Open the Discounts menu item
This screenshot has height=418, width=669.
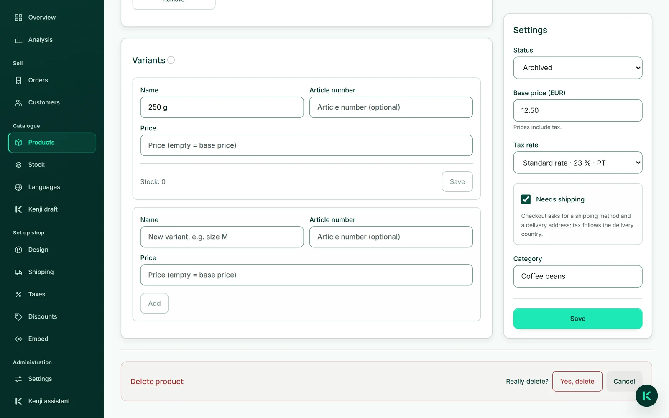(52, 316)
